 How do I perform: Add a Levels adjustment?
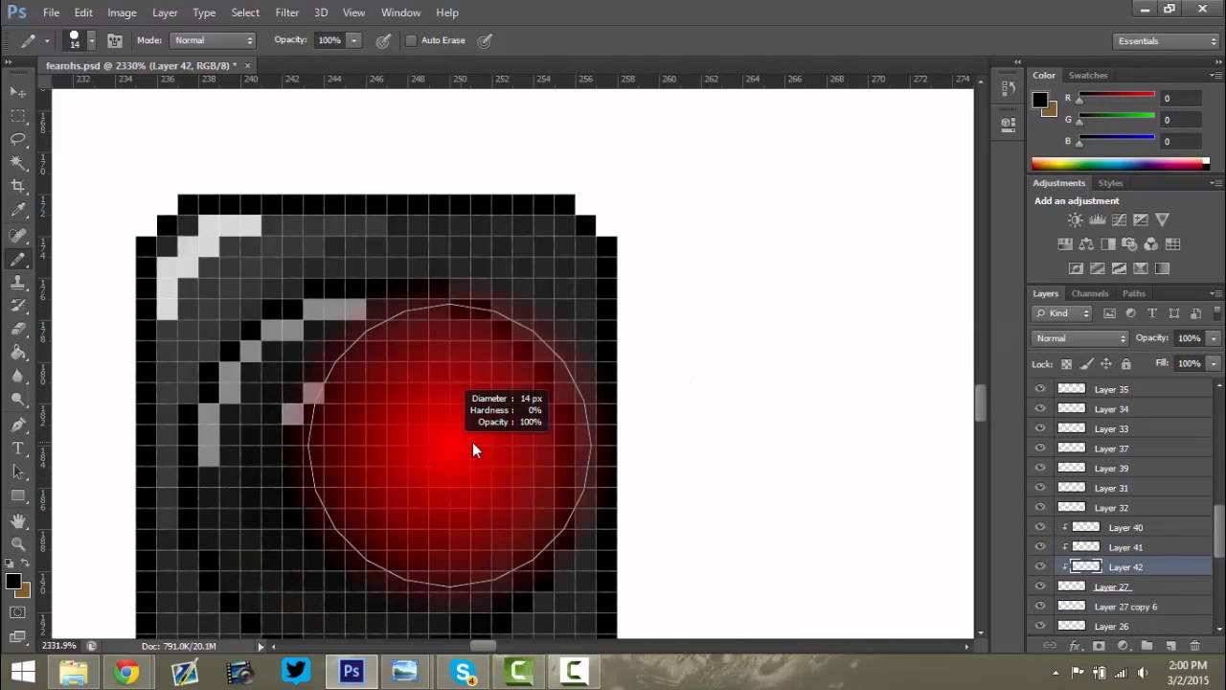[1098, 220]
